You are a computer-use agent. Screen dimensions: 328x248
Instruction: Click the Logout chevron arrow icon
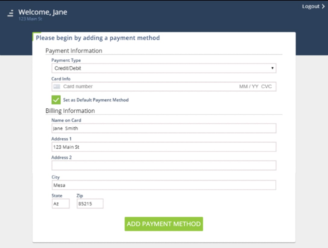click(323, 7)
